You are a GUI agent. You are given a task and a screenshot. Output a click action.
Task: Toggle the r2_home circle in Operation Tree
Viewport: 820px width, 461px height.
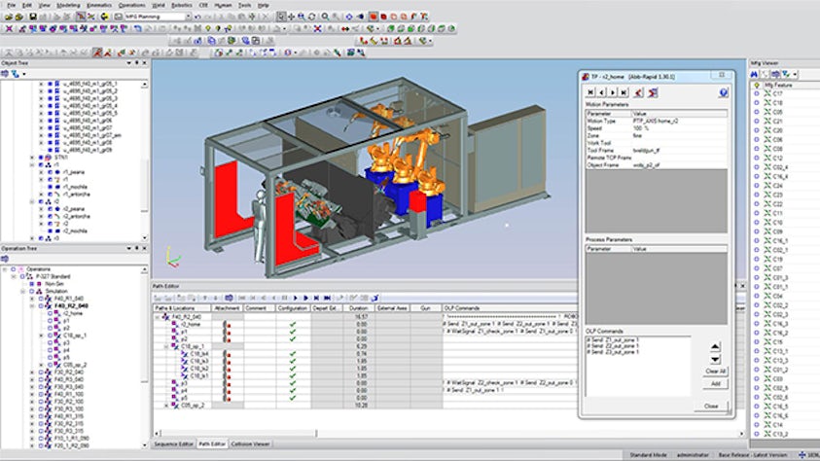coord(51,313)
